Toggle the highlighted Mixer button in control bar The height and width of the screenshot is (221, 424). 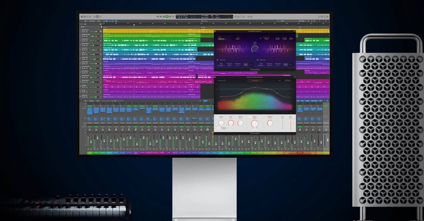pos(98,16)
